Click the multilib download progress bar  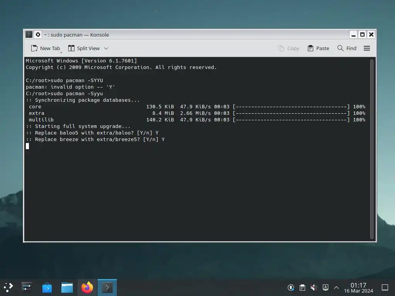point(291,120)
